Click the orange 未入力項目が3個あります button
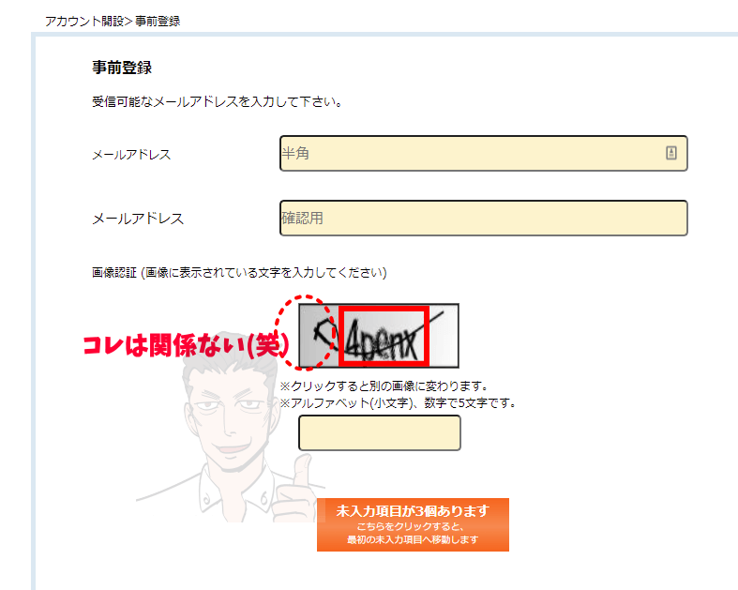Image resolution: width=738 pixels, height=590 pixels. coord(413,524)
